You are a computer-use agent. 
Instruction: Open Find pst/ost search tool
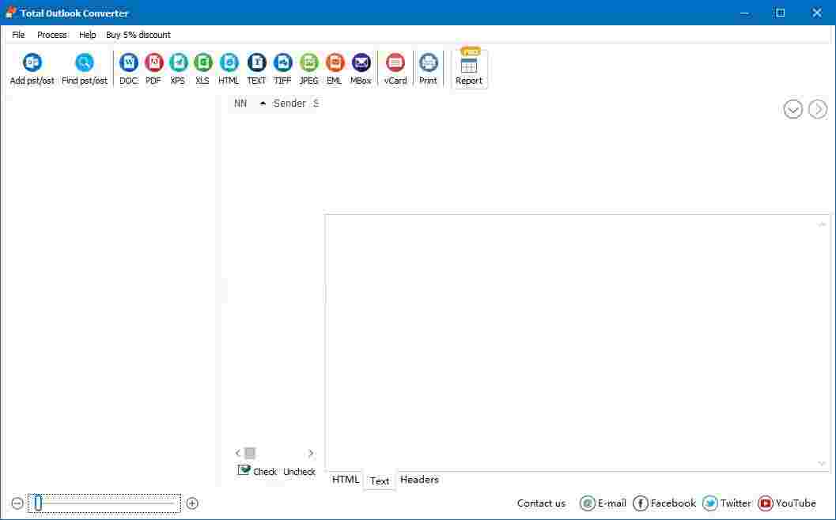tap(85, 70)
